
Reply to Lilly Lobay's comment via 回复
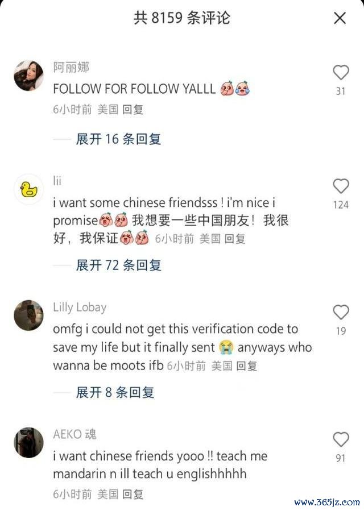click(x=247, y=366)
